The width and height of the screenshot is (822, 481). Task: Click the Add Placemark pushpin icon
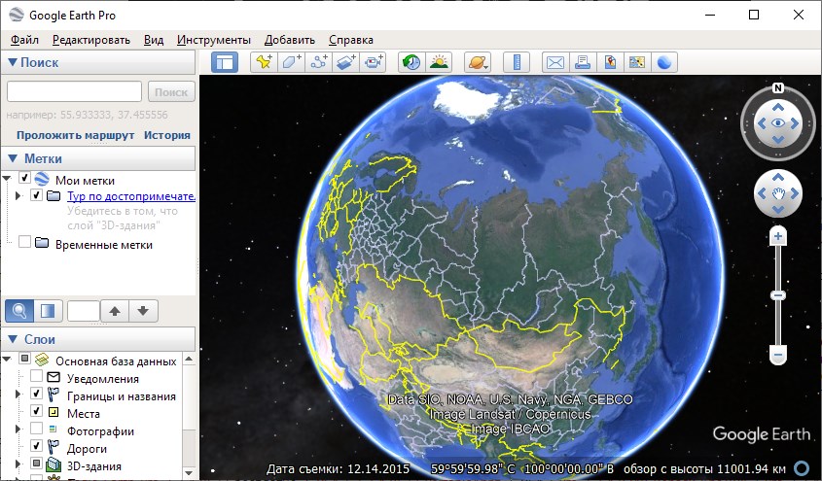click(263, 62)
